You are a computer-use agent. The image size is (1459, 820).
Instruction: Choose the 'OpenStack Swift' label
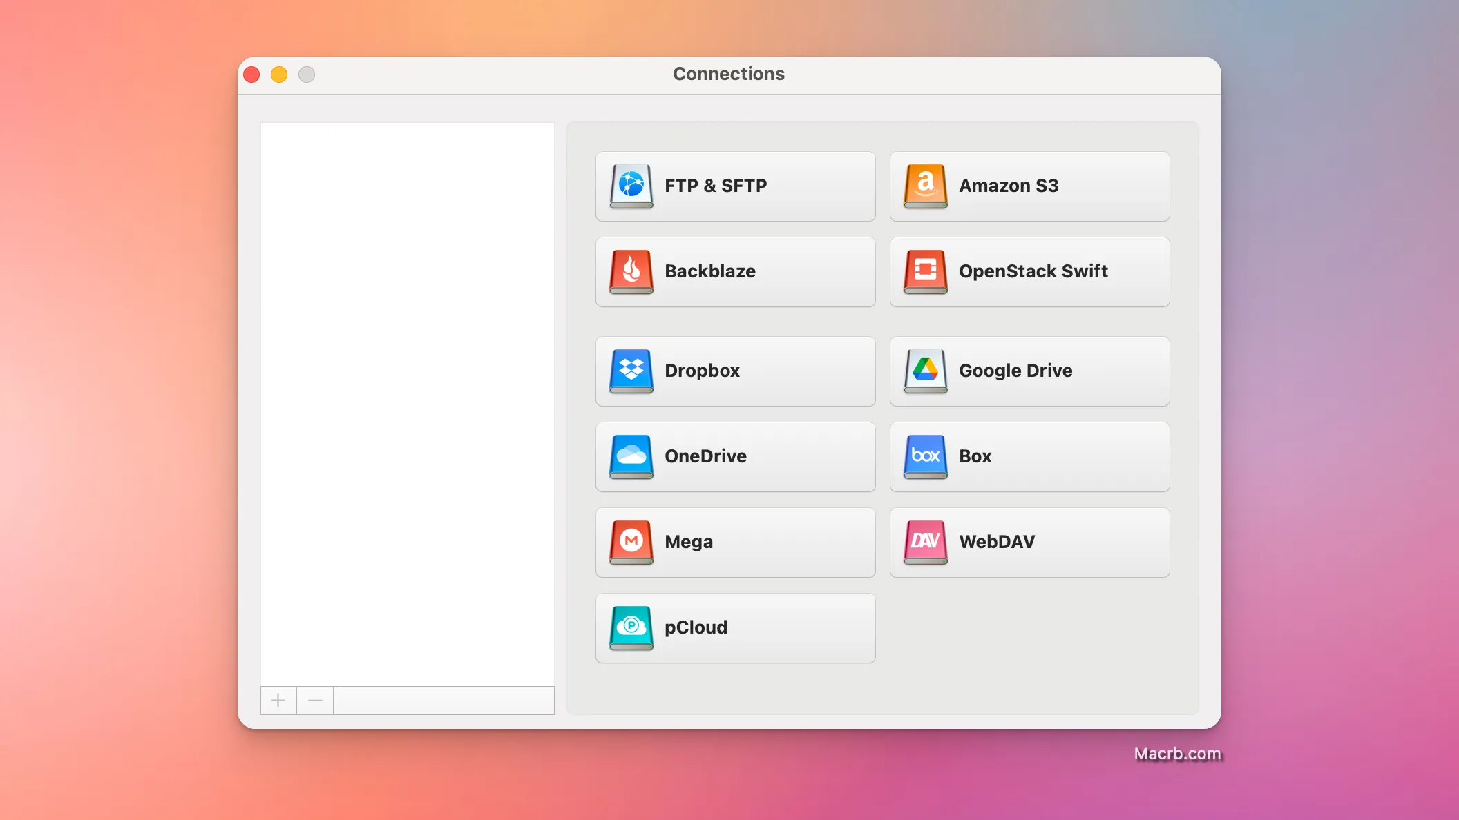[x=1033, y=271]
